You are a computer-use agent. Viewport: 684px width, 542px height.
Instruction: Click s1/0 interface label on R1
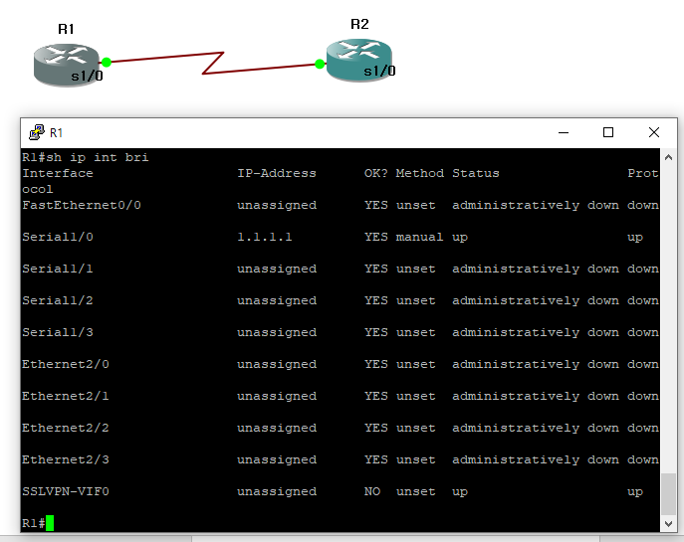87,77
